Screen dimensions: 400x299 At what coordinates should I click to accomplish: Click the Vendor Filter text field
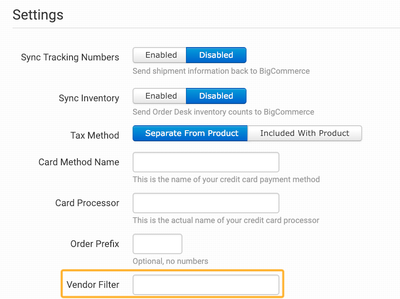pos(206,285)
